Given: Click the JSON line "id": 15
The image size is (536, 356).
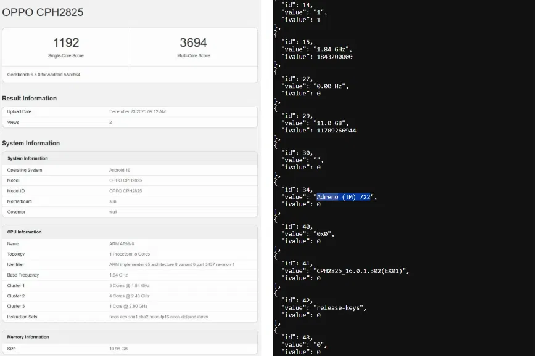Looking at the screenshot, I should [x=297, y=42].
